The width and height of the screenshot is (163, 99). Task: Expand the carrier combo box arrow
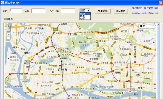pos(88,10)
